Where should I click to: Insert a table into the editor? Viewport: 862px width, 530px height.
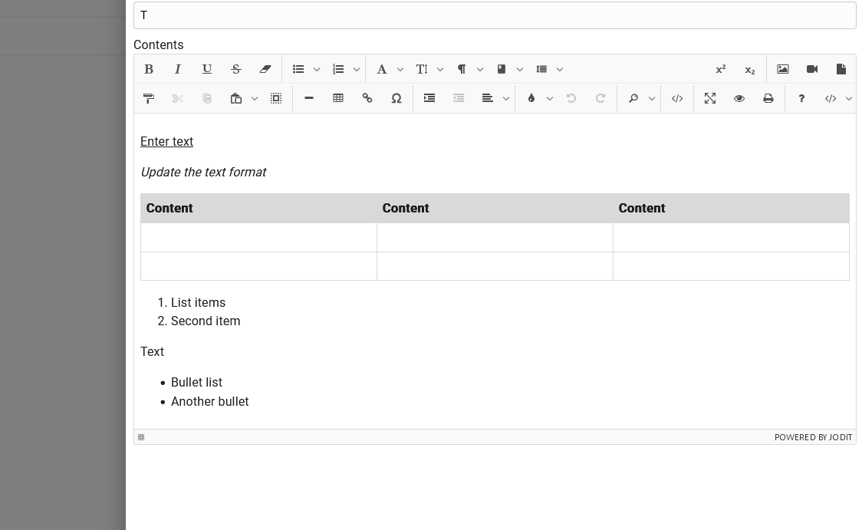pyautogui.click(x=338, y=98)
